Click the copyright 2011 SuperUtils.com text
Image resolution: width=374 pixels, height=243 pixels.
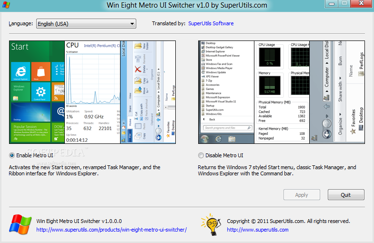pos(288,221)
